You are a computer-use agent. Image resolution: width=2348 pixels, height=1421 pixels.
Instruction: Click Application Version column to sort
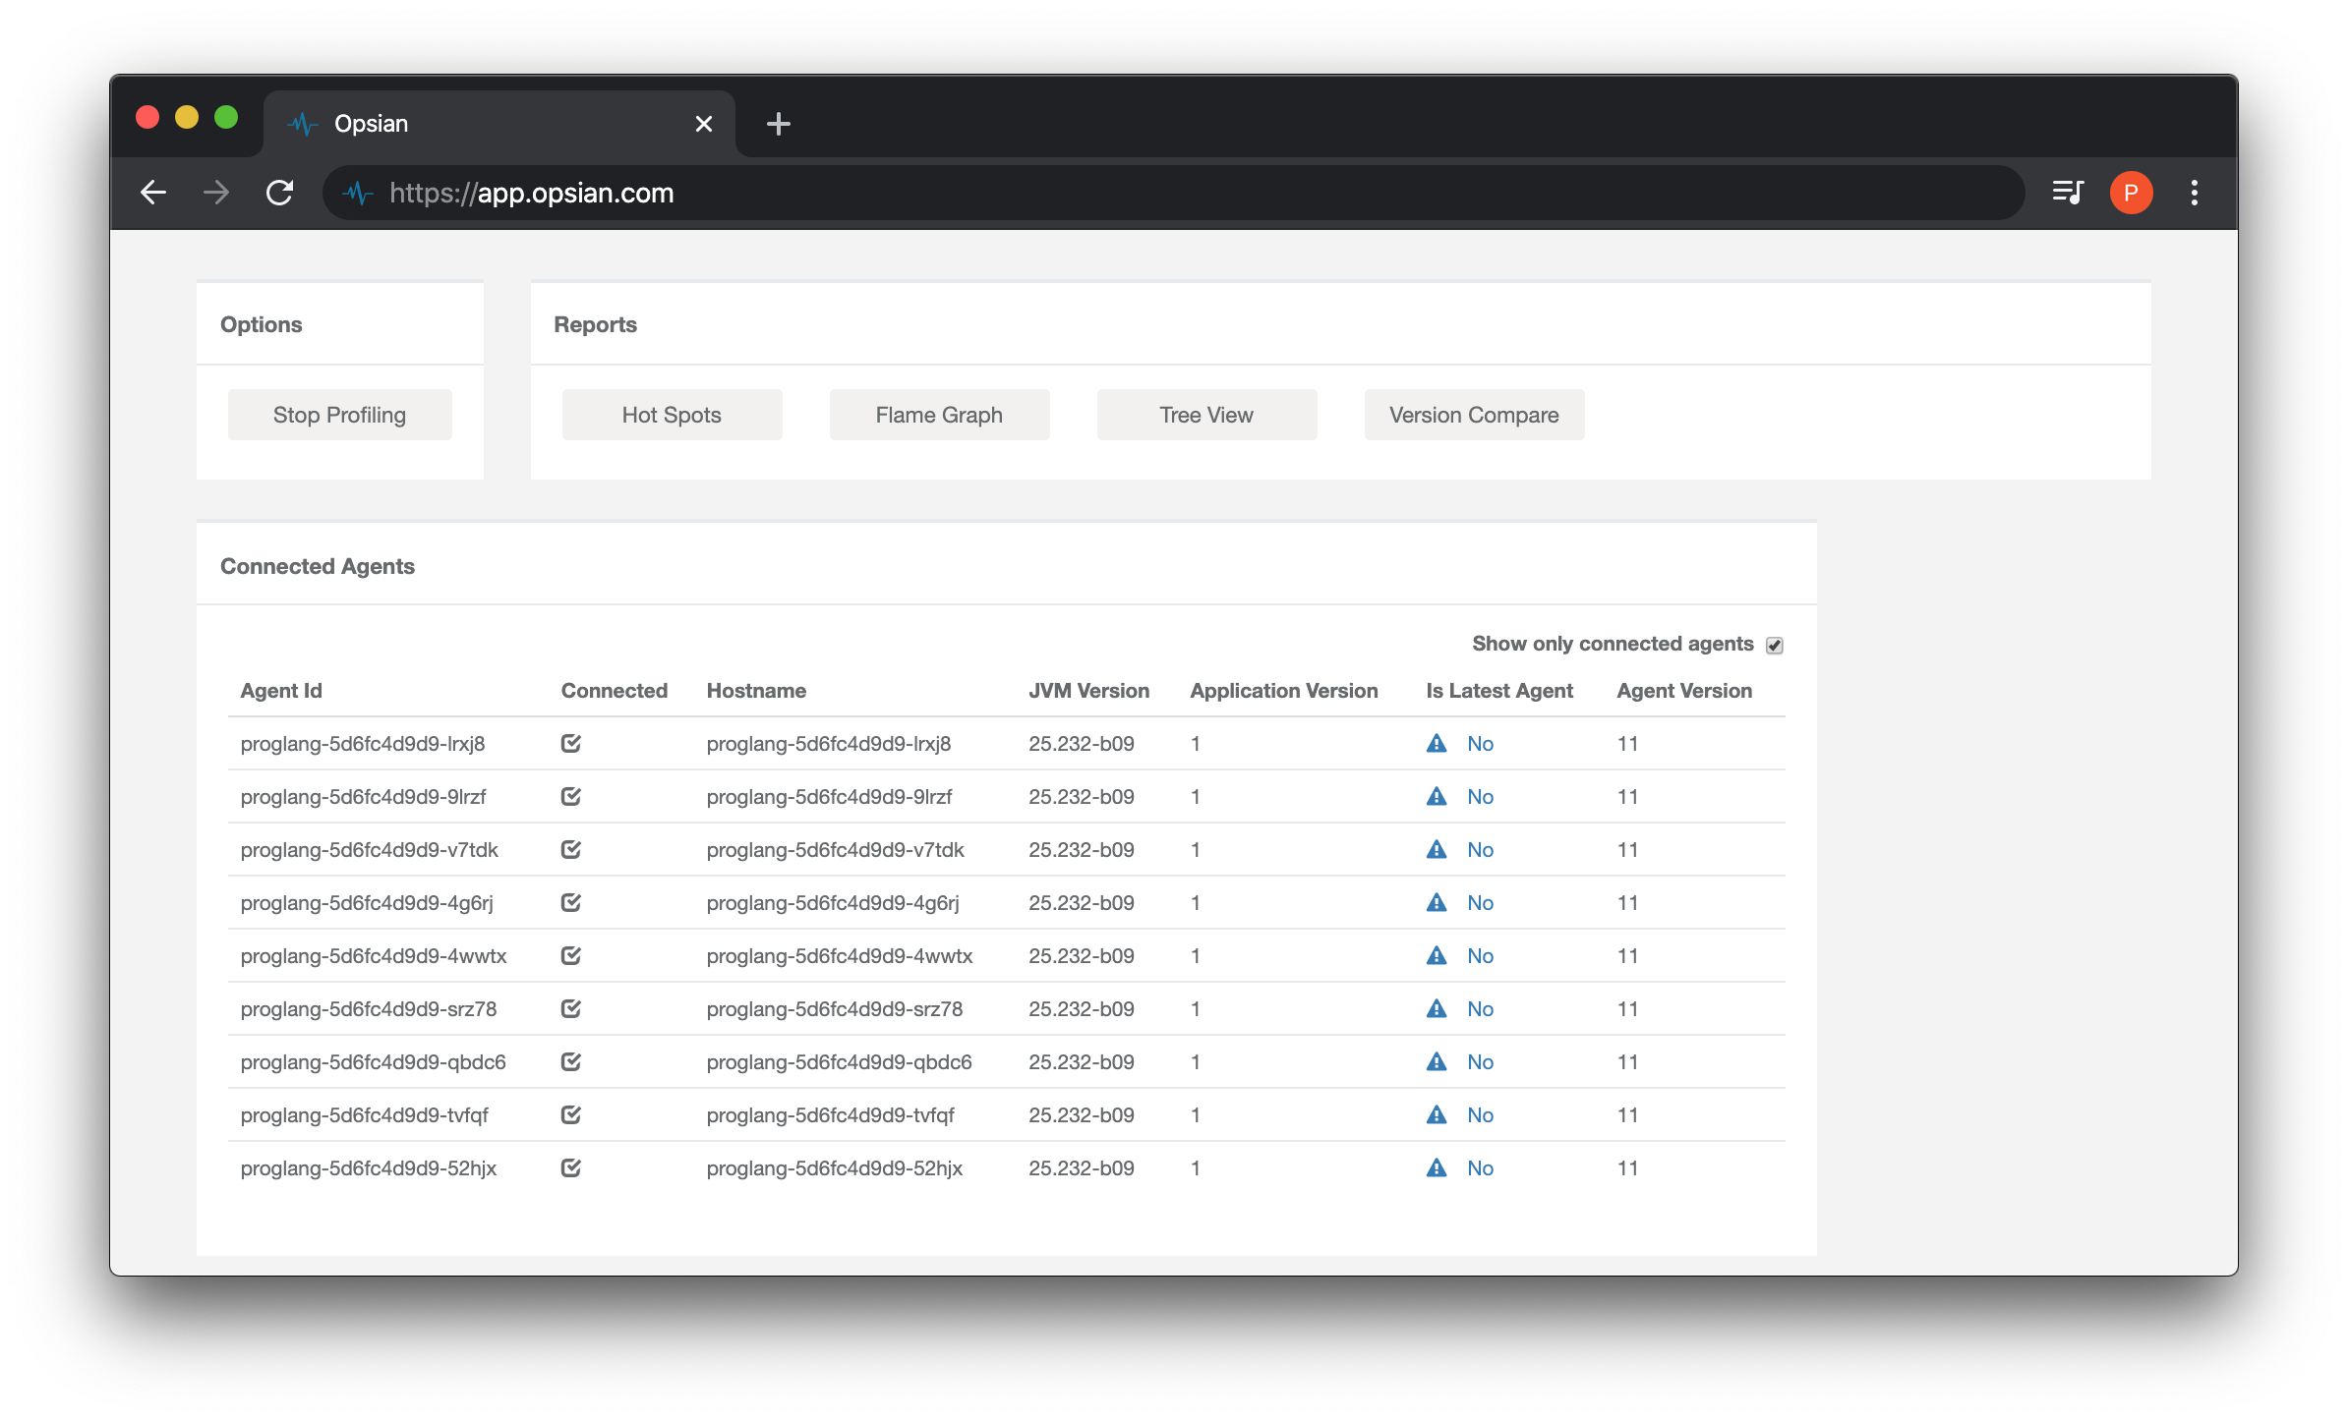(1285, 689)
